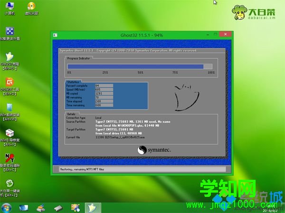Click the Connection type Local value
This screenshot has width=285, height=213.
coord(98,118)
